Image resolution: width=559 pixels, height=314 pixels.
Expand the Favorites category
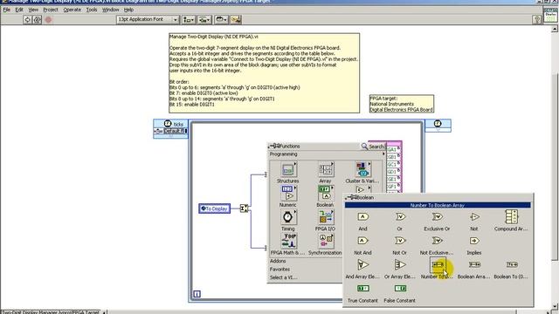(x=279, y=270)
